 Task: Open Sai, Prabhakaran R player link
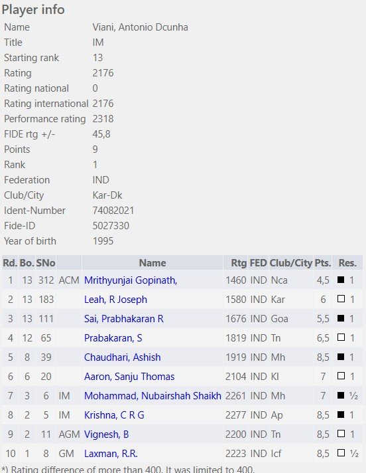coord(124,319)
